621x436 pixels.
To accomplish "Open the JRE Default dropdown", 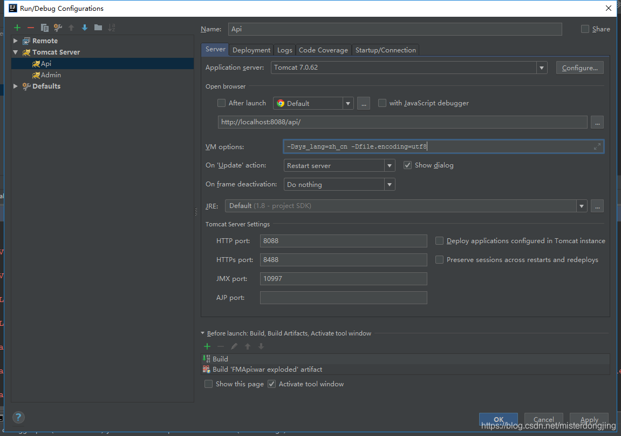I will pos(582,206).
